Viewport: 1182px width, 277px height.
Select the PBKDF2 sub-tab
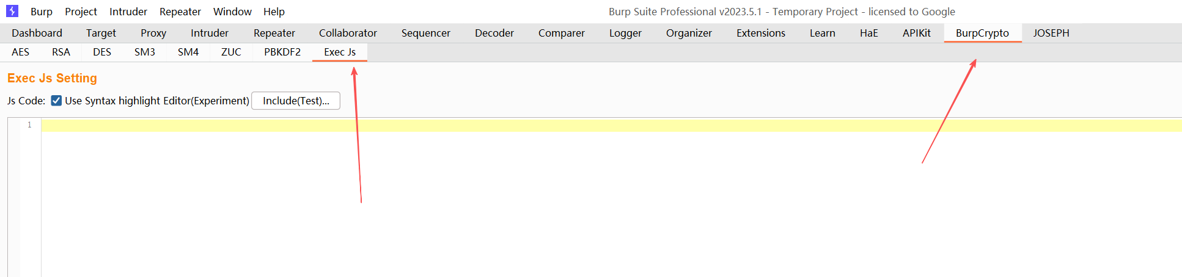coord(282,52)
